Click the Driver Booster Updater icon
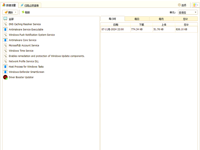This screenshot has width=200, height=150. [x=5, y=77]
